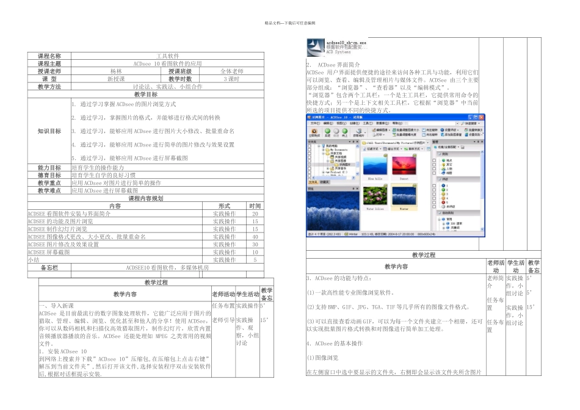The height and width of the screenshot is (410, 580).
Task: Click the green 向上 (Up) button icon
Action: (345, 131)
